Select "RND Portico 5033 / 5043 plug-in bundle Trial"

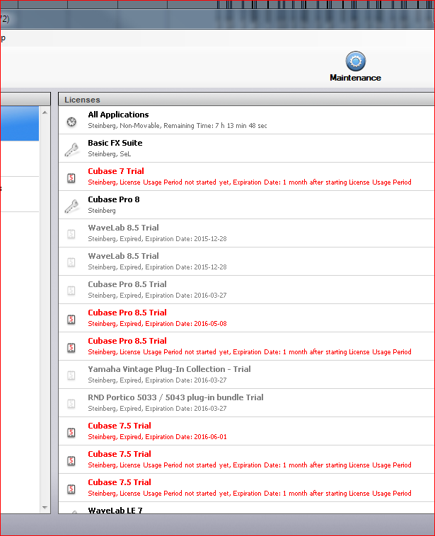(x=176, y=397)
